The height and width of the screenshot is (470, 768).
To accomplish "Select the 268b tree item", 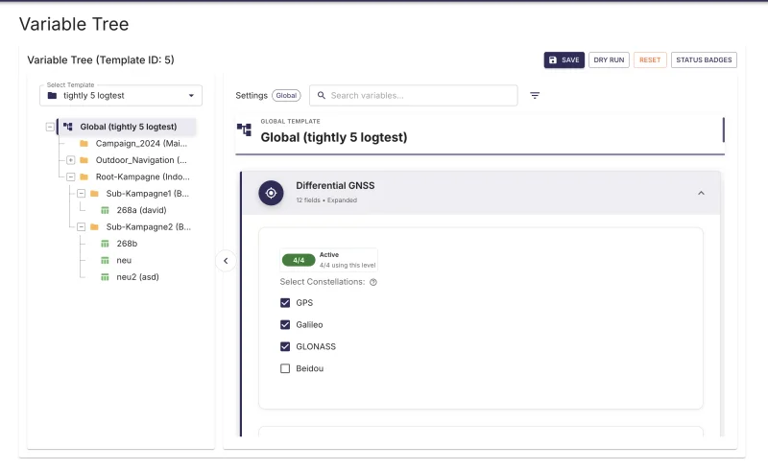I will 127,244.
